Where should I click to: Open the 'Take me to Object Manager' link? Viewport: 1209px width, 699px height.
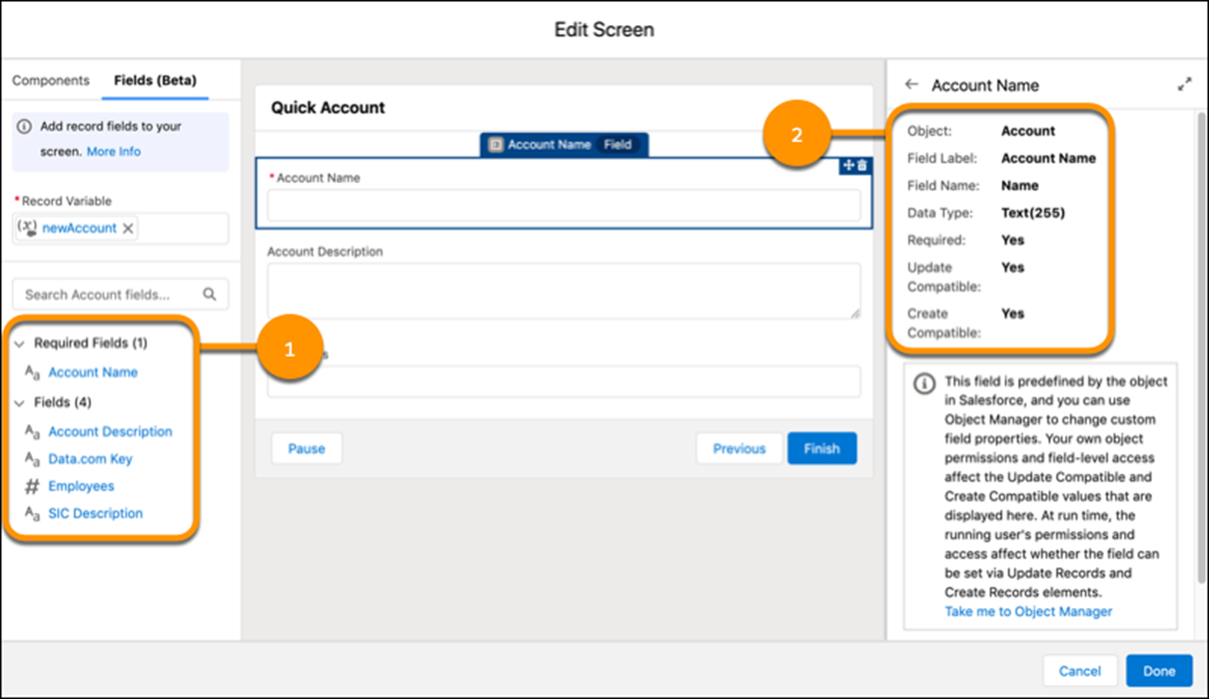(1028, 611)
